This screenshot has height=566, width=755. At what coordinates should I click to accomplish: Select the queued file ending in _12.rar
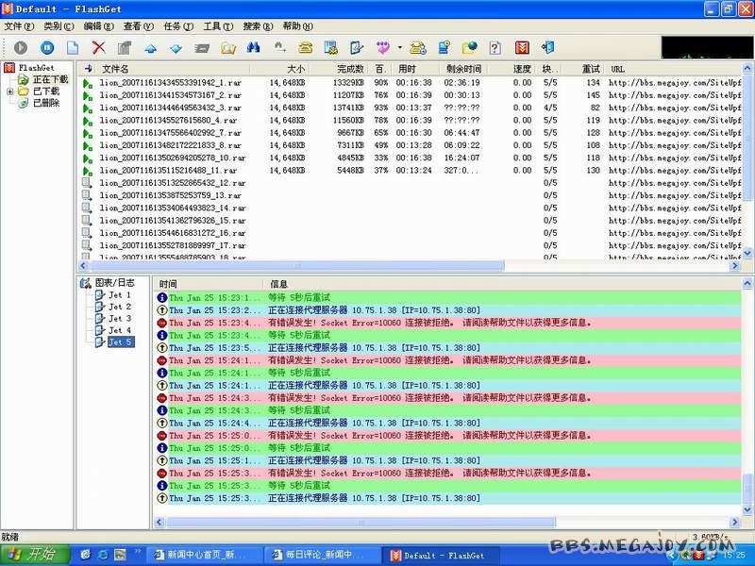411,183
